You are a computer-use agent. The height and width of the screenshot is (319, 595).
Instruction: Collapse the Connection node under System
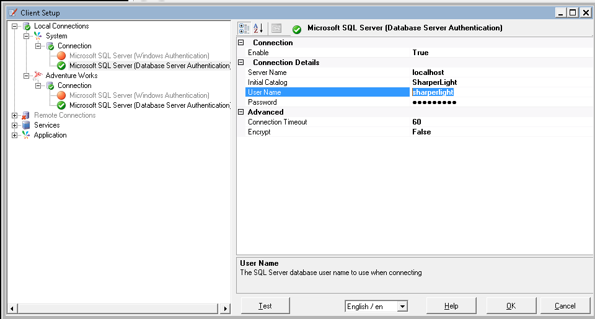[38, 46]
